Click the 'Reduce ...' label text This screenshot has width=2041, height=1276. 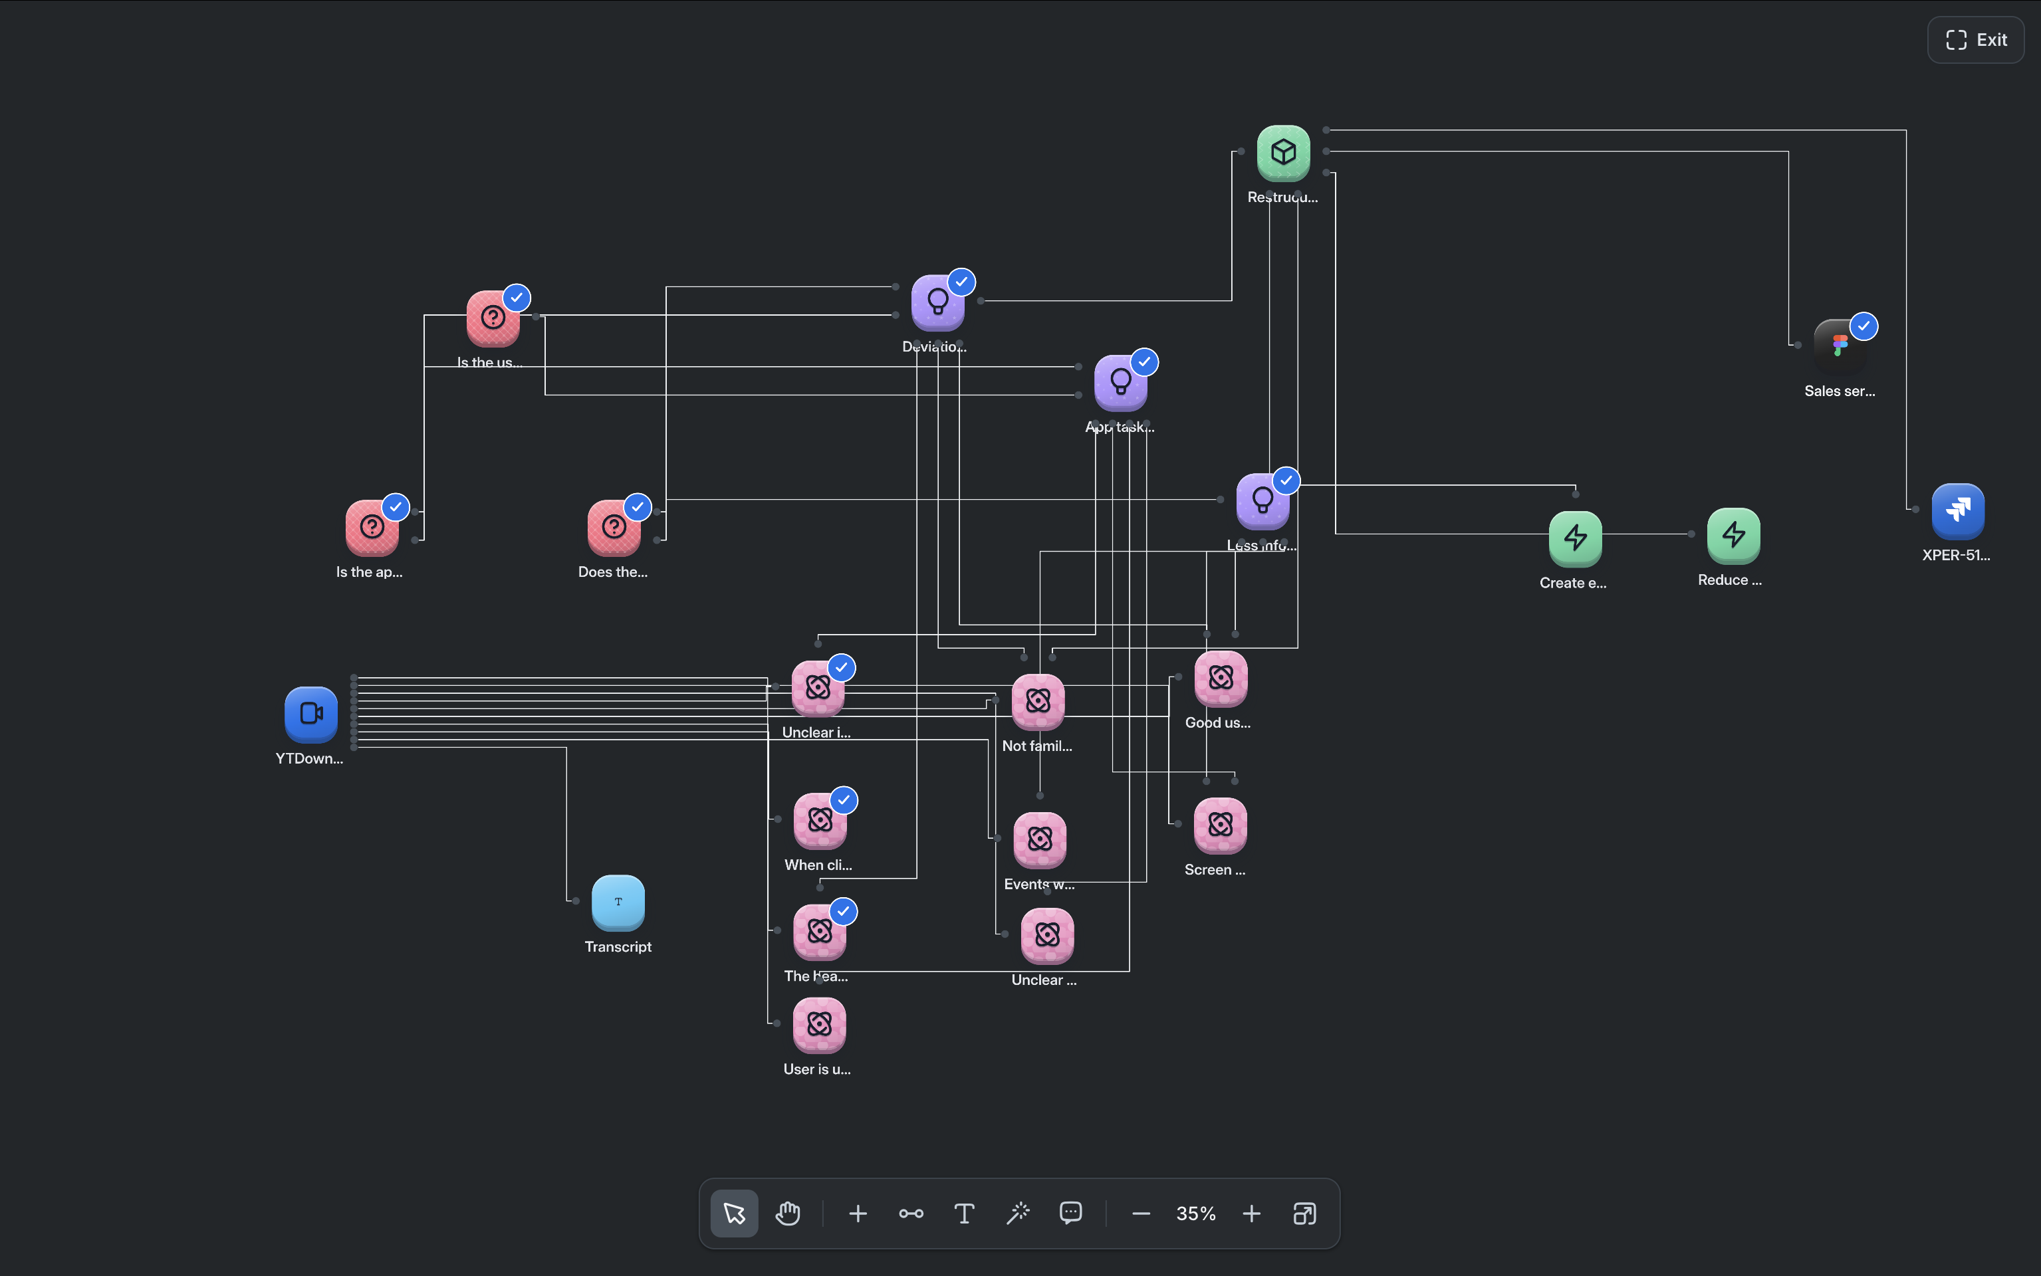click(1730, 580)
